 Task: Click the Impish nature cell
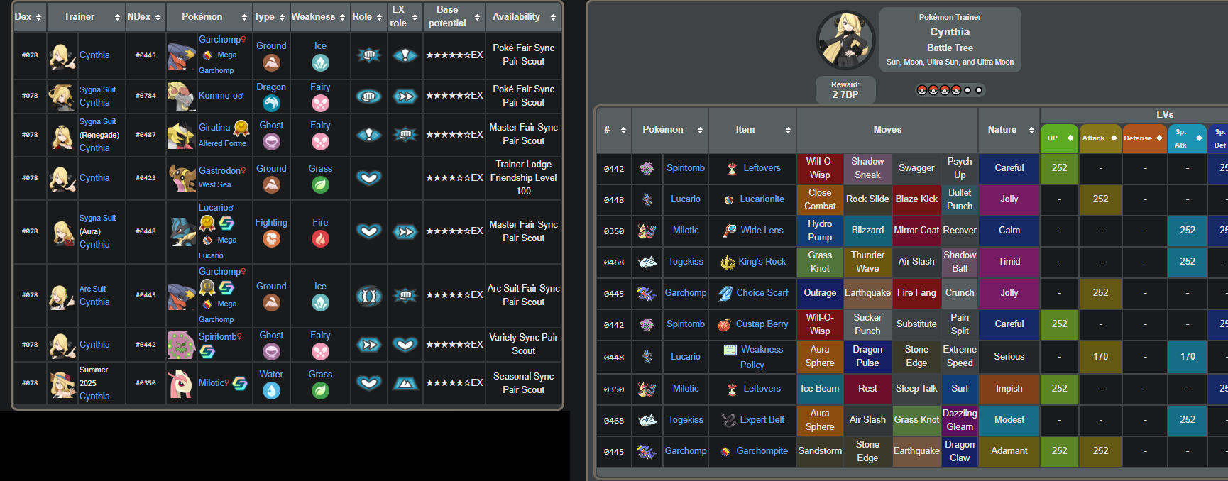tap(1009, 389)
